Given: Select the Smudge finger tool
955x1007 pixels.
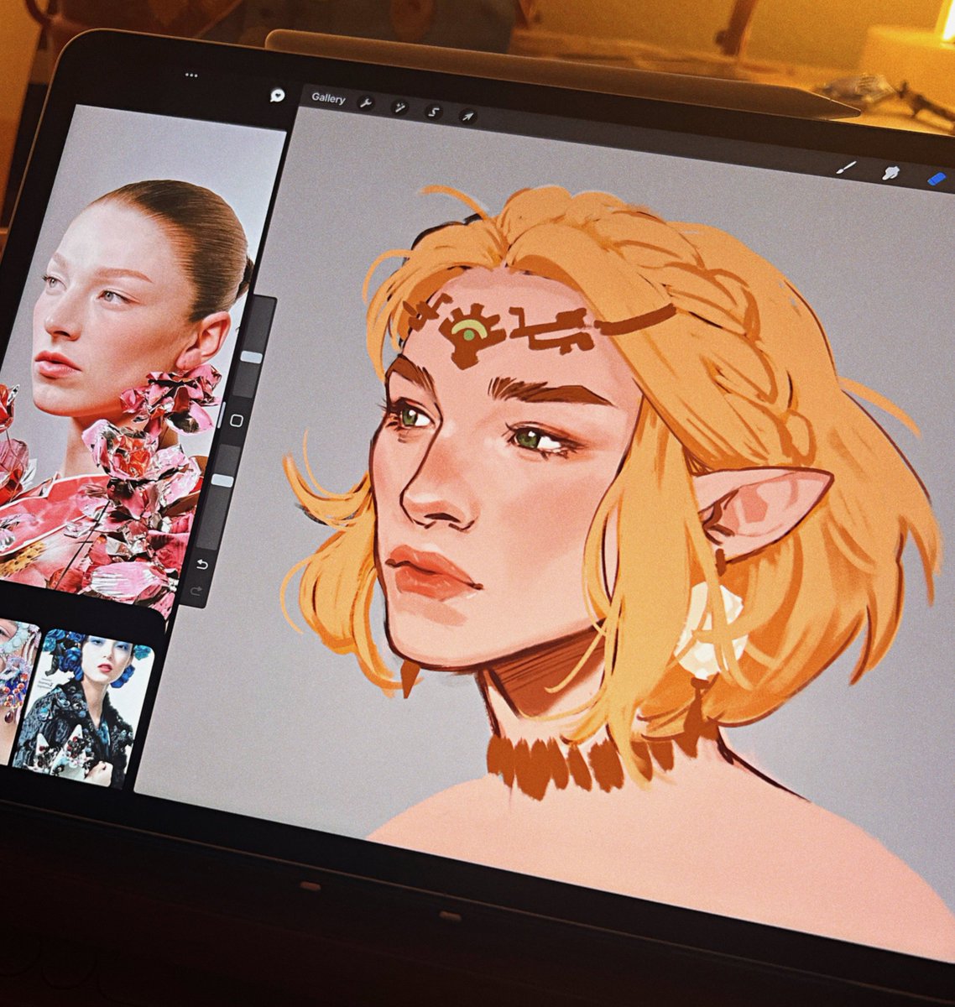Looking at the screenshot, I should point(890,173).
